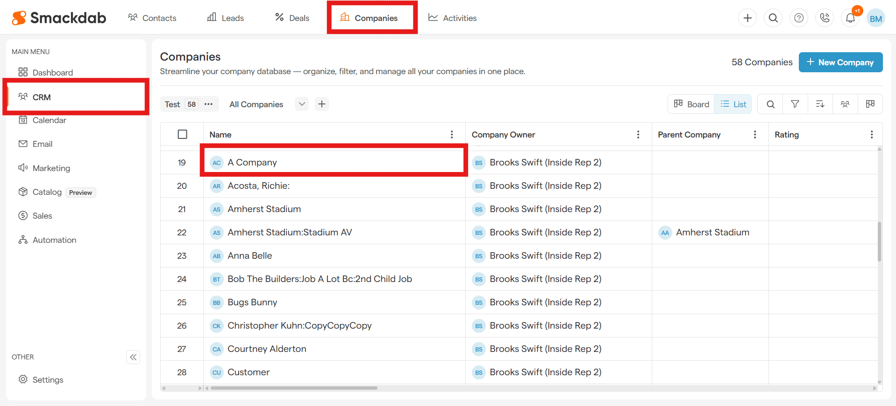Viewport: 896px width, 406px height.
Task: Open the Amherst Stadium company link
Action: [x=264, y=209]
